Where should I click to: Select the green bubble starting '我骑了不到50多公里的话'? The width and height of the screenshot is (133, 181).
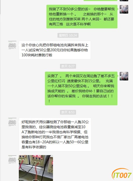click(x=82, y=17)
